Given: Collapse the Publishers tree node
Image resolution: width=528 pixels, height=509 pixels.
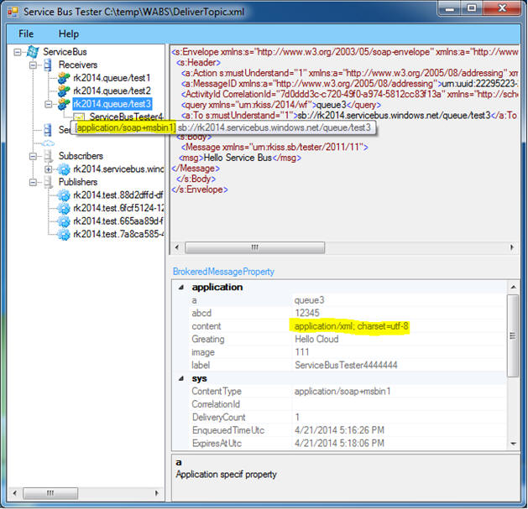Looking at the screenshot, I should pyautogui.click(x=33, y=182).
